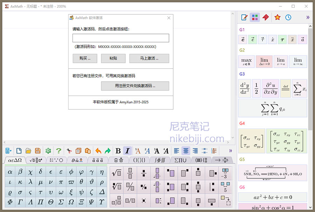Insert square root template
Viewport: 315px width, 212px height.
point(117,173)
